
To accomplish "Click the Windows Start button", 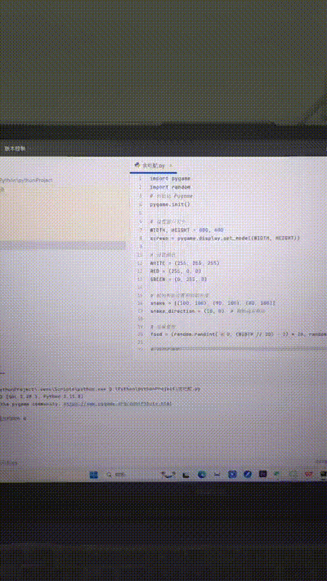I will click(94, 474).
